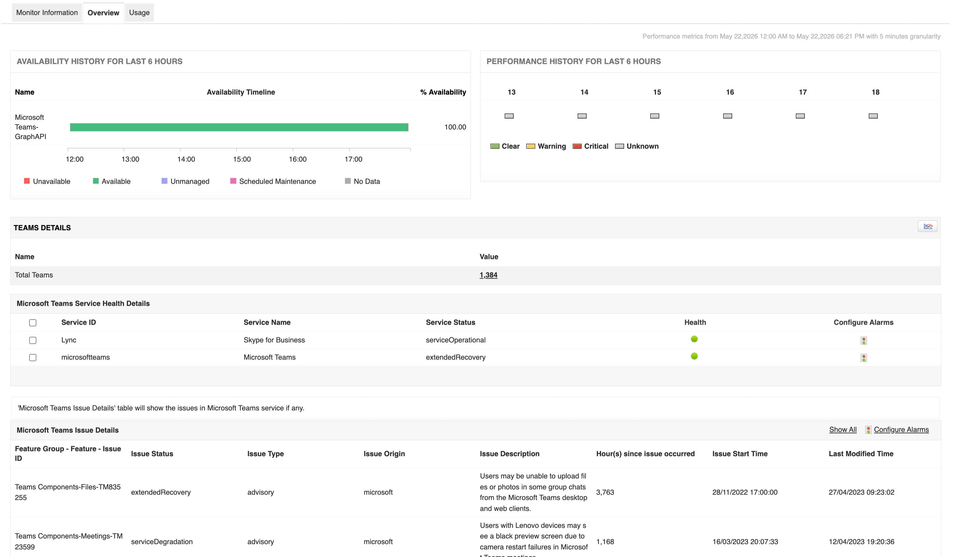This screenshot has height=557, width=956.
Task: Click the Unknown legend swatch
Action: tap(619, 146)
